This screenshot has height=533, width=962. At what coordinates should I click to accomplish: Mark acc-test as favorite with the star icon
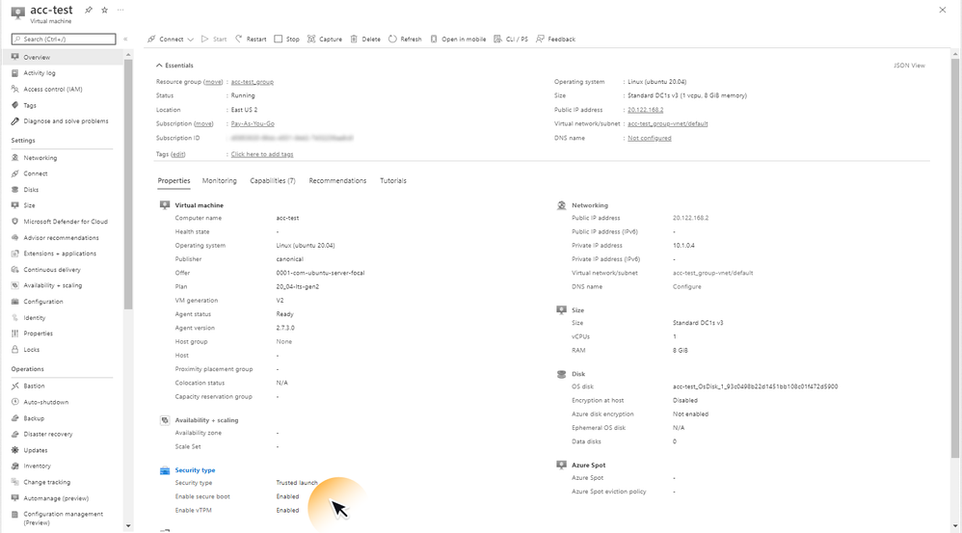tap(104, 10)
